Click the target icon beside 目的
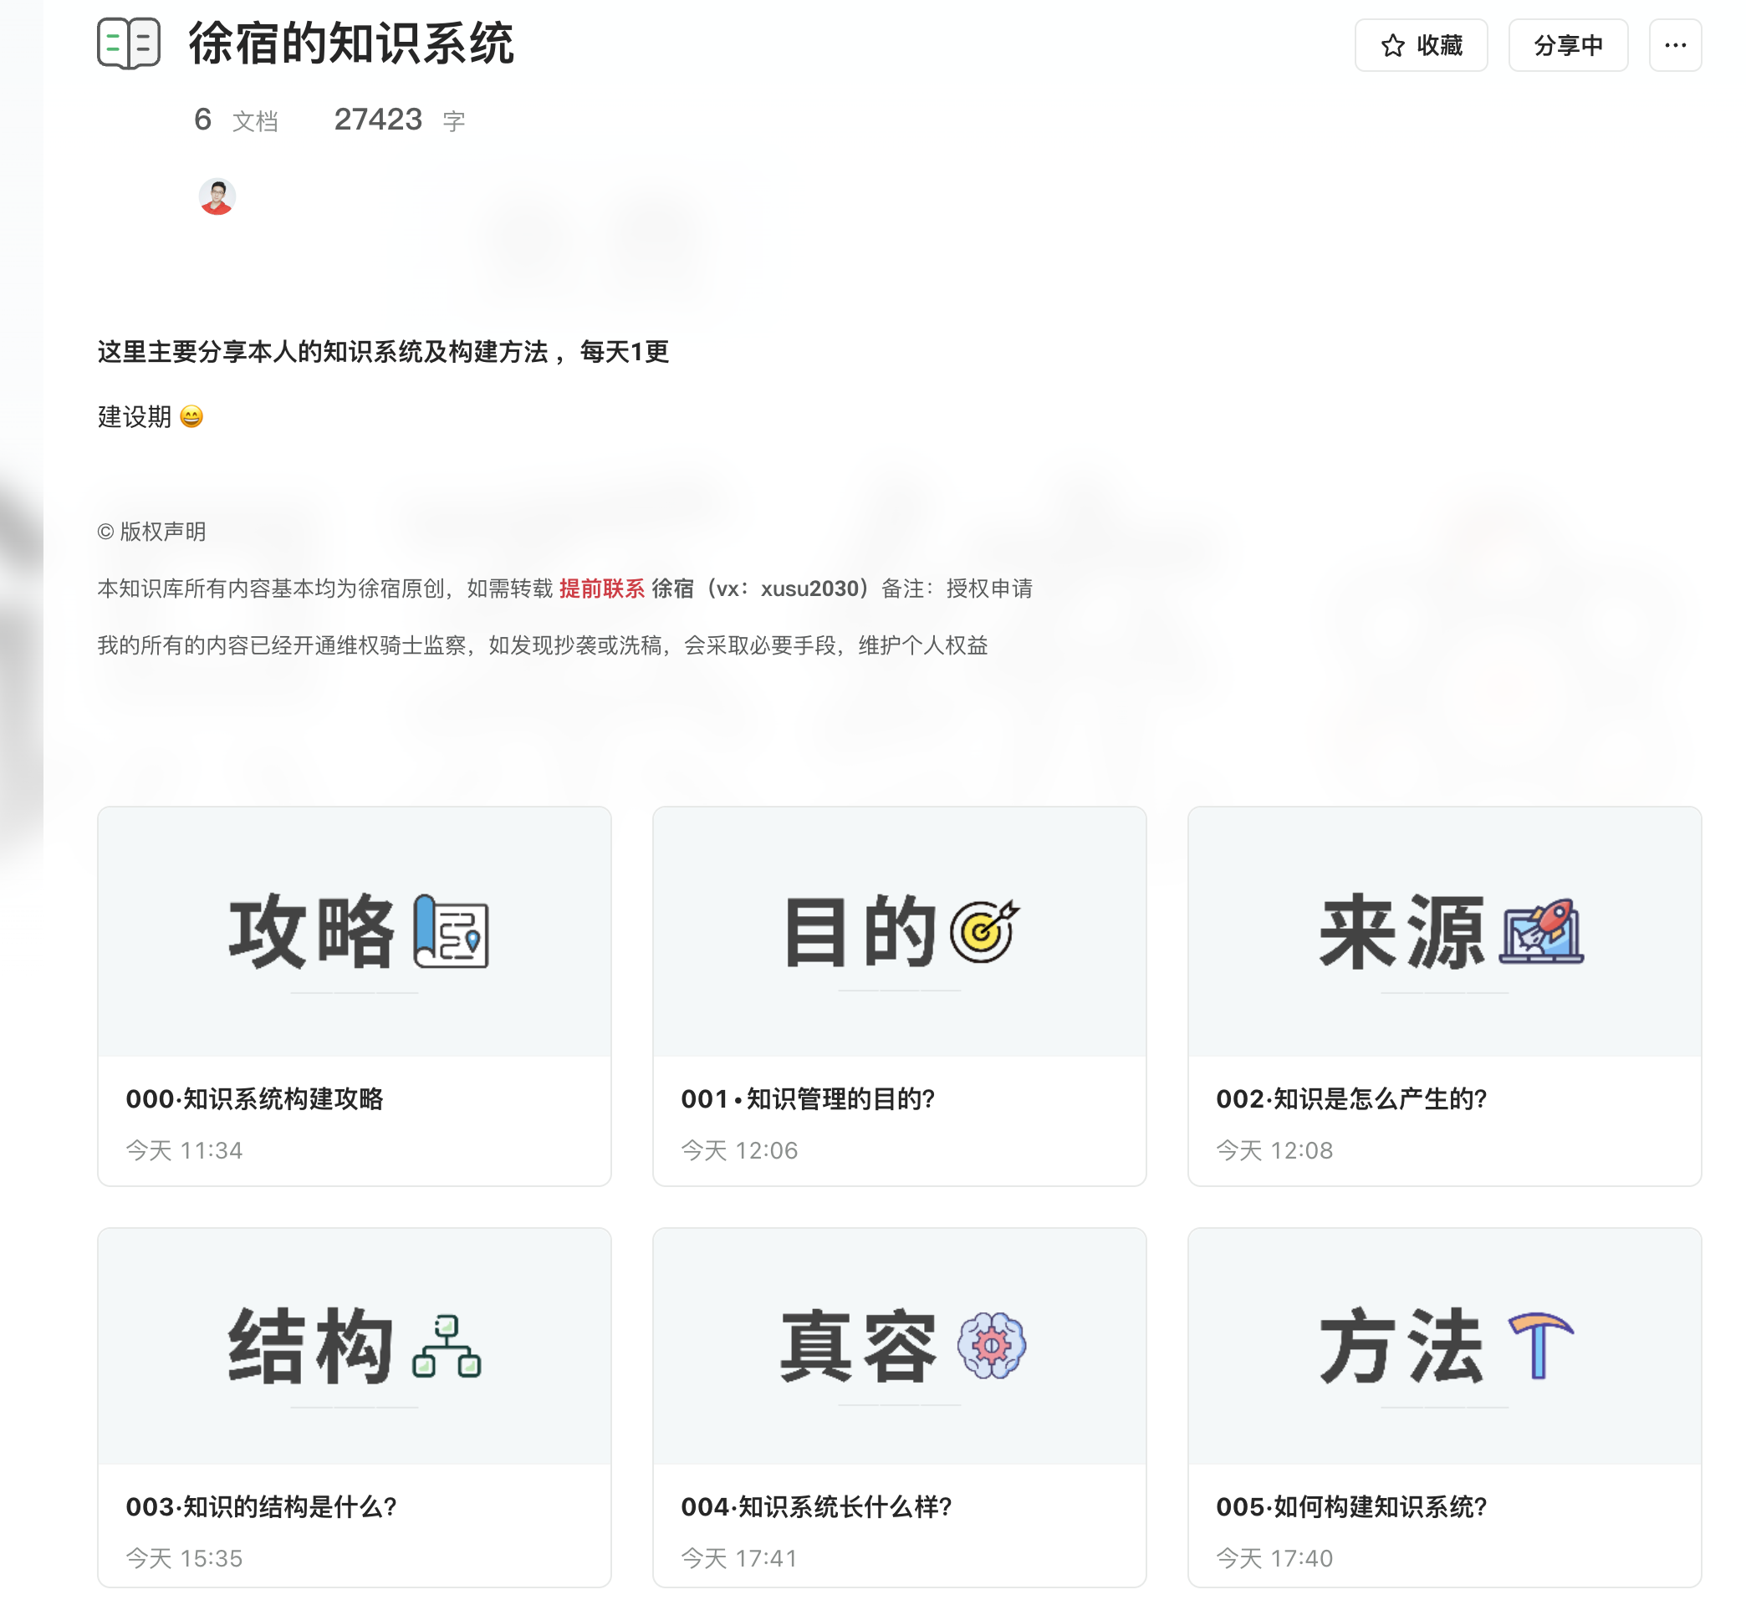1746x1605 pixels. 983,931
